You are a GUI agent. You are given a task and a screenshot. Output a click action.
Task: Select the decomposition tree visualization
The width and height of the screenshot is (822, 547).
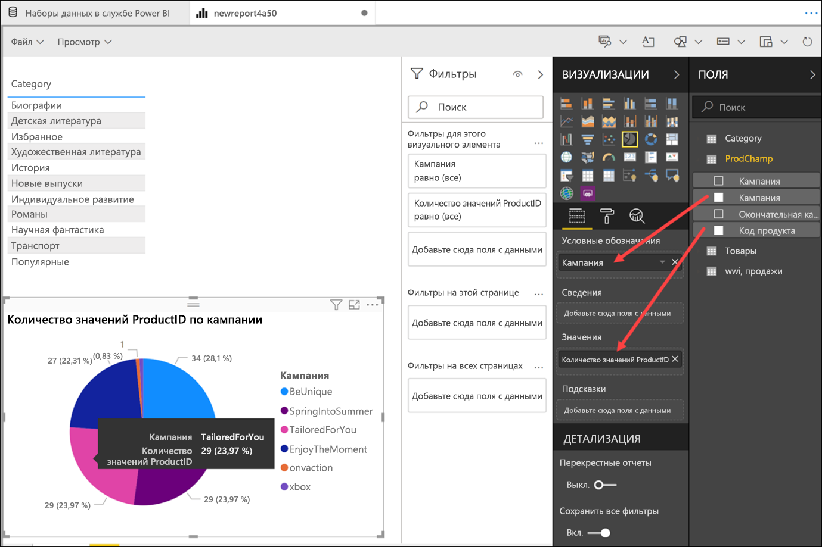(651, 176)
